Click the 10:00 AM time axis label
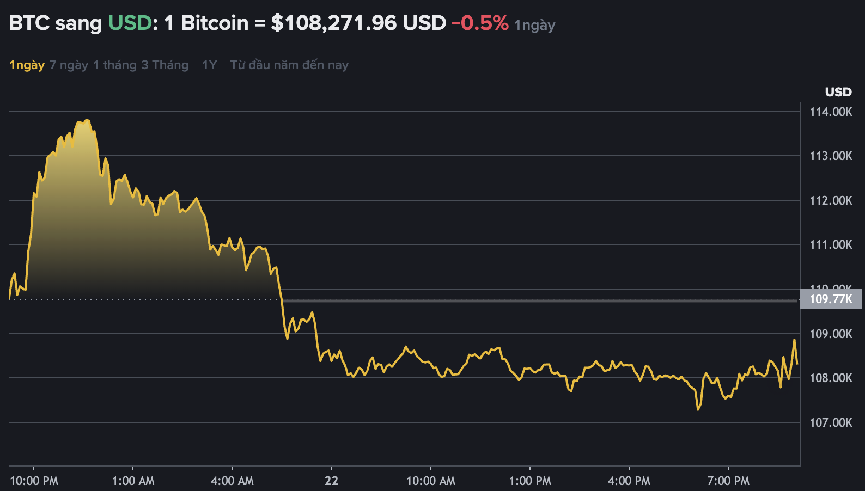The image size is (865, 491). point(430,481)
